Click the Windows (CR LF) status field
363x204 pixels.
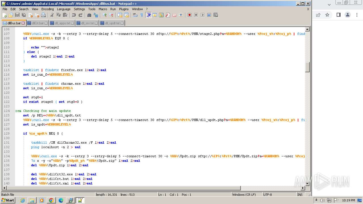click(x=247, y=195)
